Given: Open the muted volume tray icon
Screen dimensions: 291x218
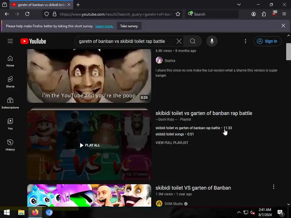Looking at the screenshot, I should click(252, 212).
